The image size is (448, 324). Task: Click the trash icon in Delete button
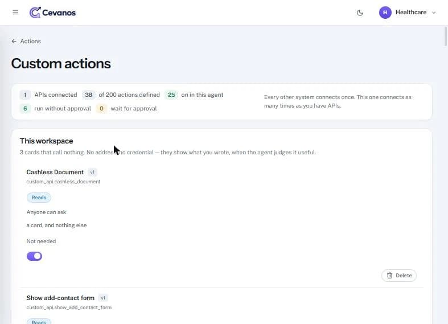point(389,276)
